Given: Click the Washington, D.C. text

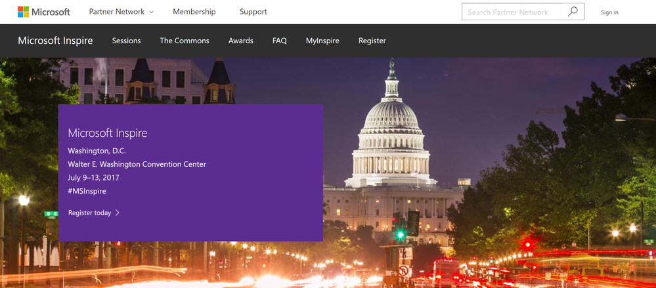Looking at the screenshot, I should point(97,151).
